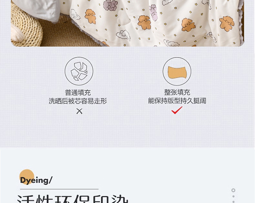Image resolution: width=255 pixels, height=203 pixels.
Task: Click the horizontal line under Dyeing
Action: pos(59,189)
